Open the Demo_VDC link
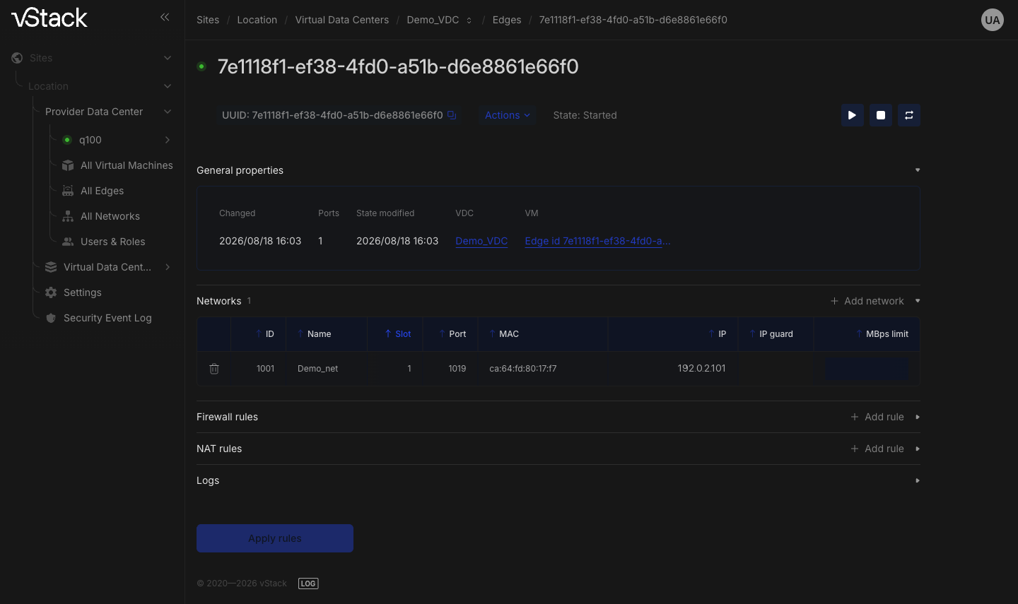 pos(481,241)
